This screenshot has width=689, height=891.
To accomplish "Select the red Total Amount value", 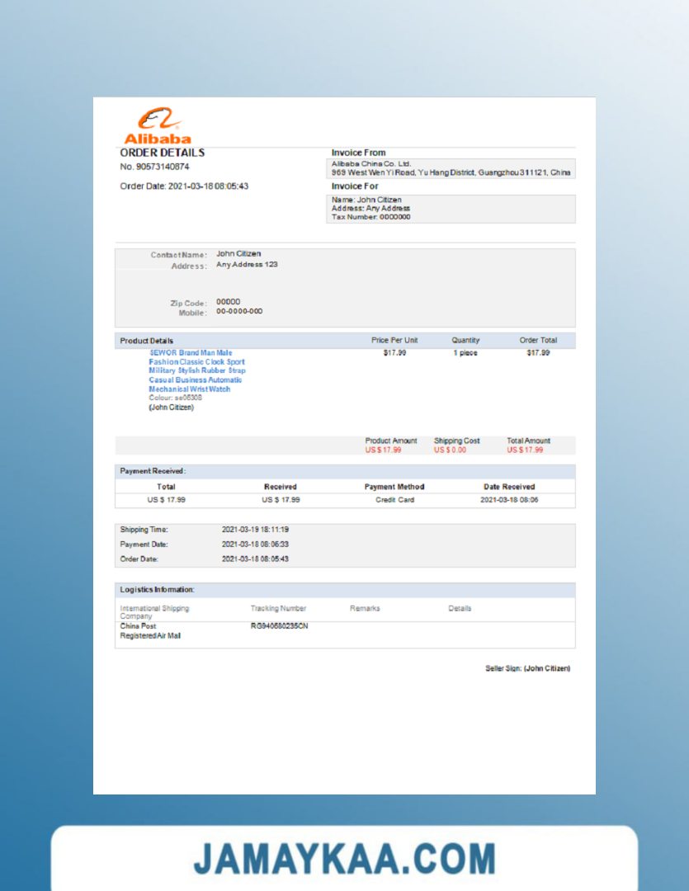I will [x=525, y=450].
